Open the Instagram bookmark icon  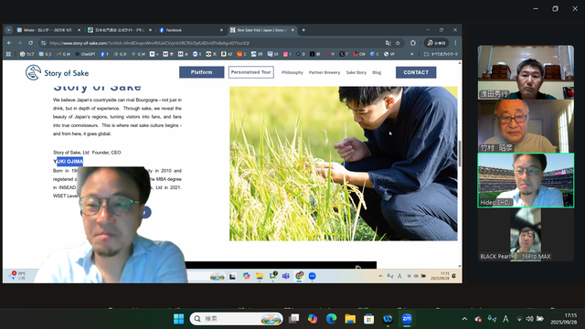click(x=287, y=54)
